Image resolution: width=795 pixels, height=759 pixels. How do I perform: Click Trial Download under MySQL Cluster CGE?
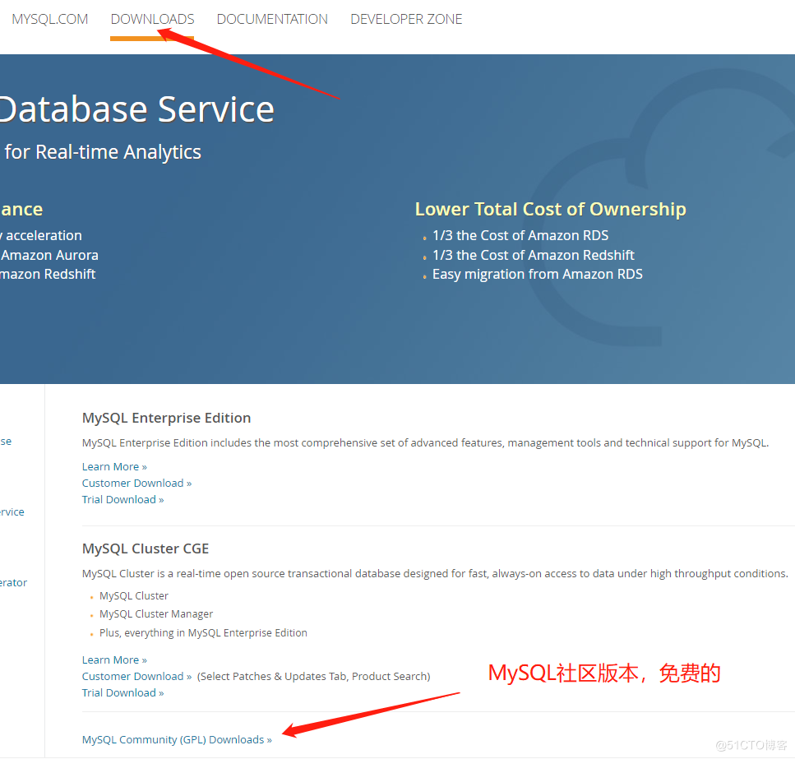coord(123,693)
